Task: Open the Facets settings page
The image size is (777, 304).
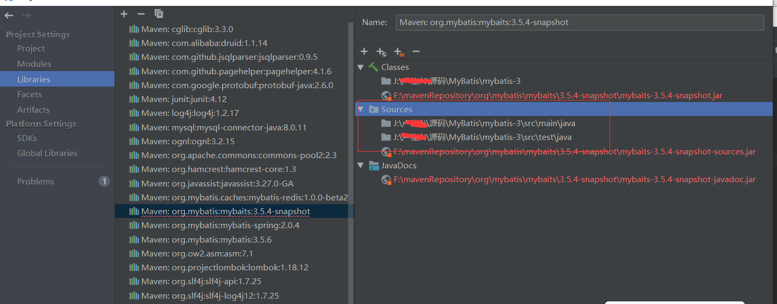Action: 29,94
